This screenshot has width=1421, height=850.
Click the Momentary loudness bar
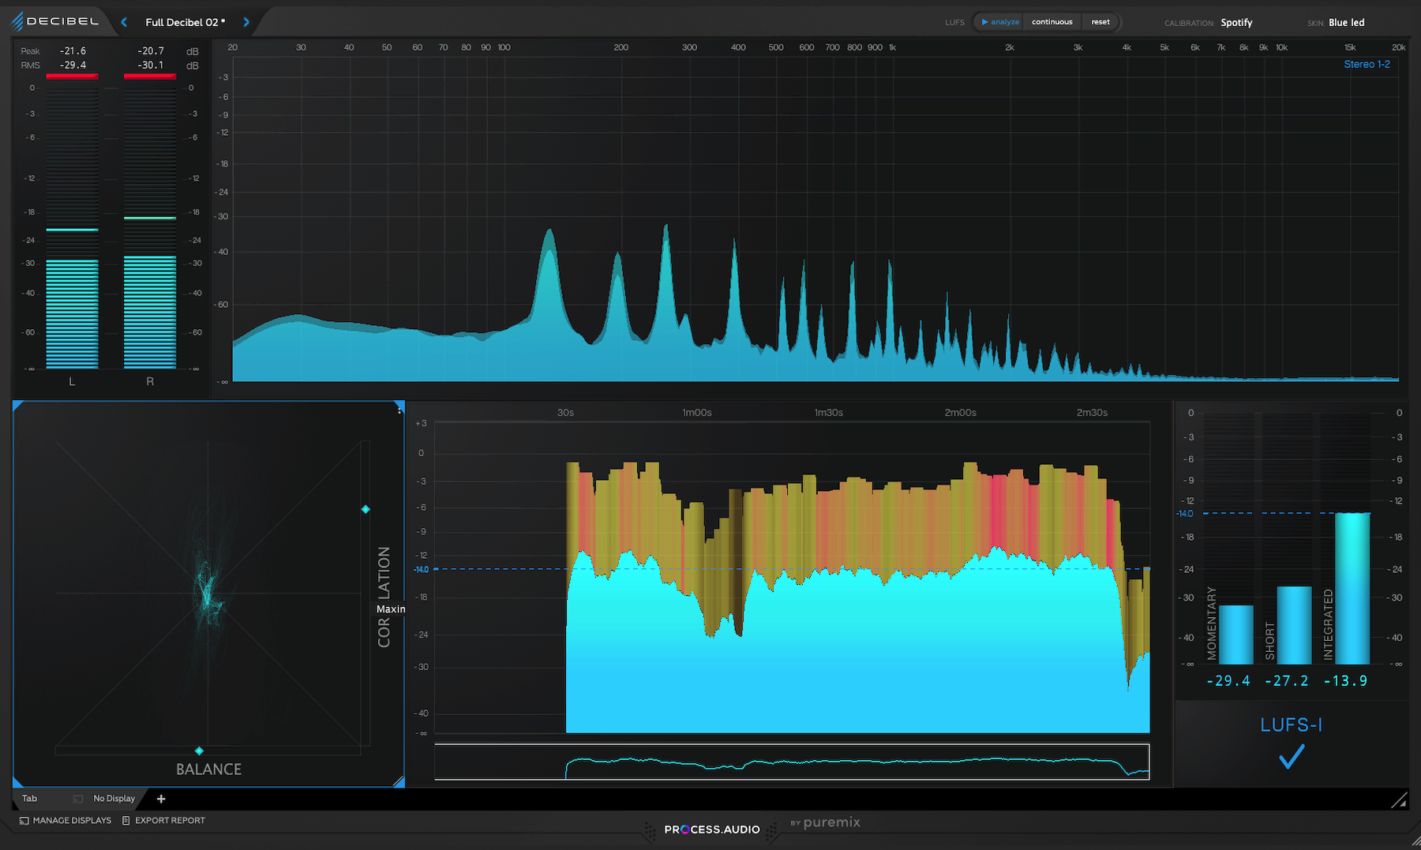point(1235,635)
